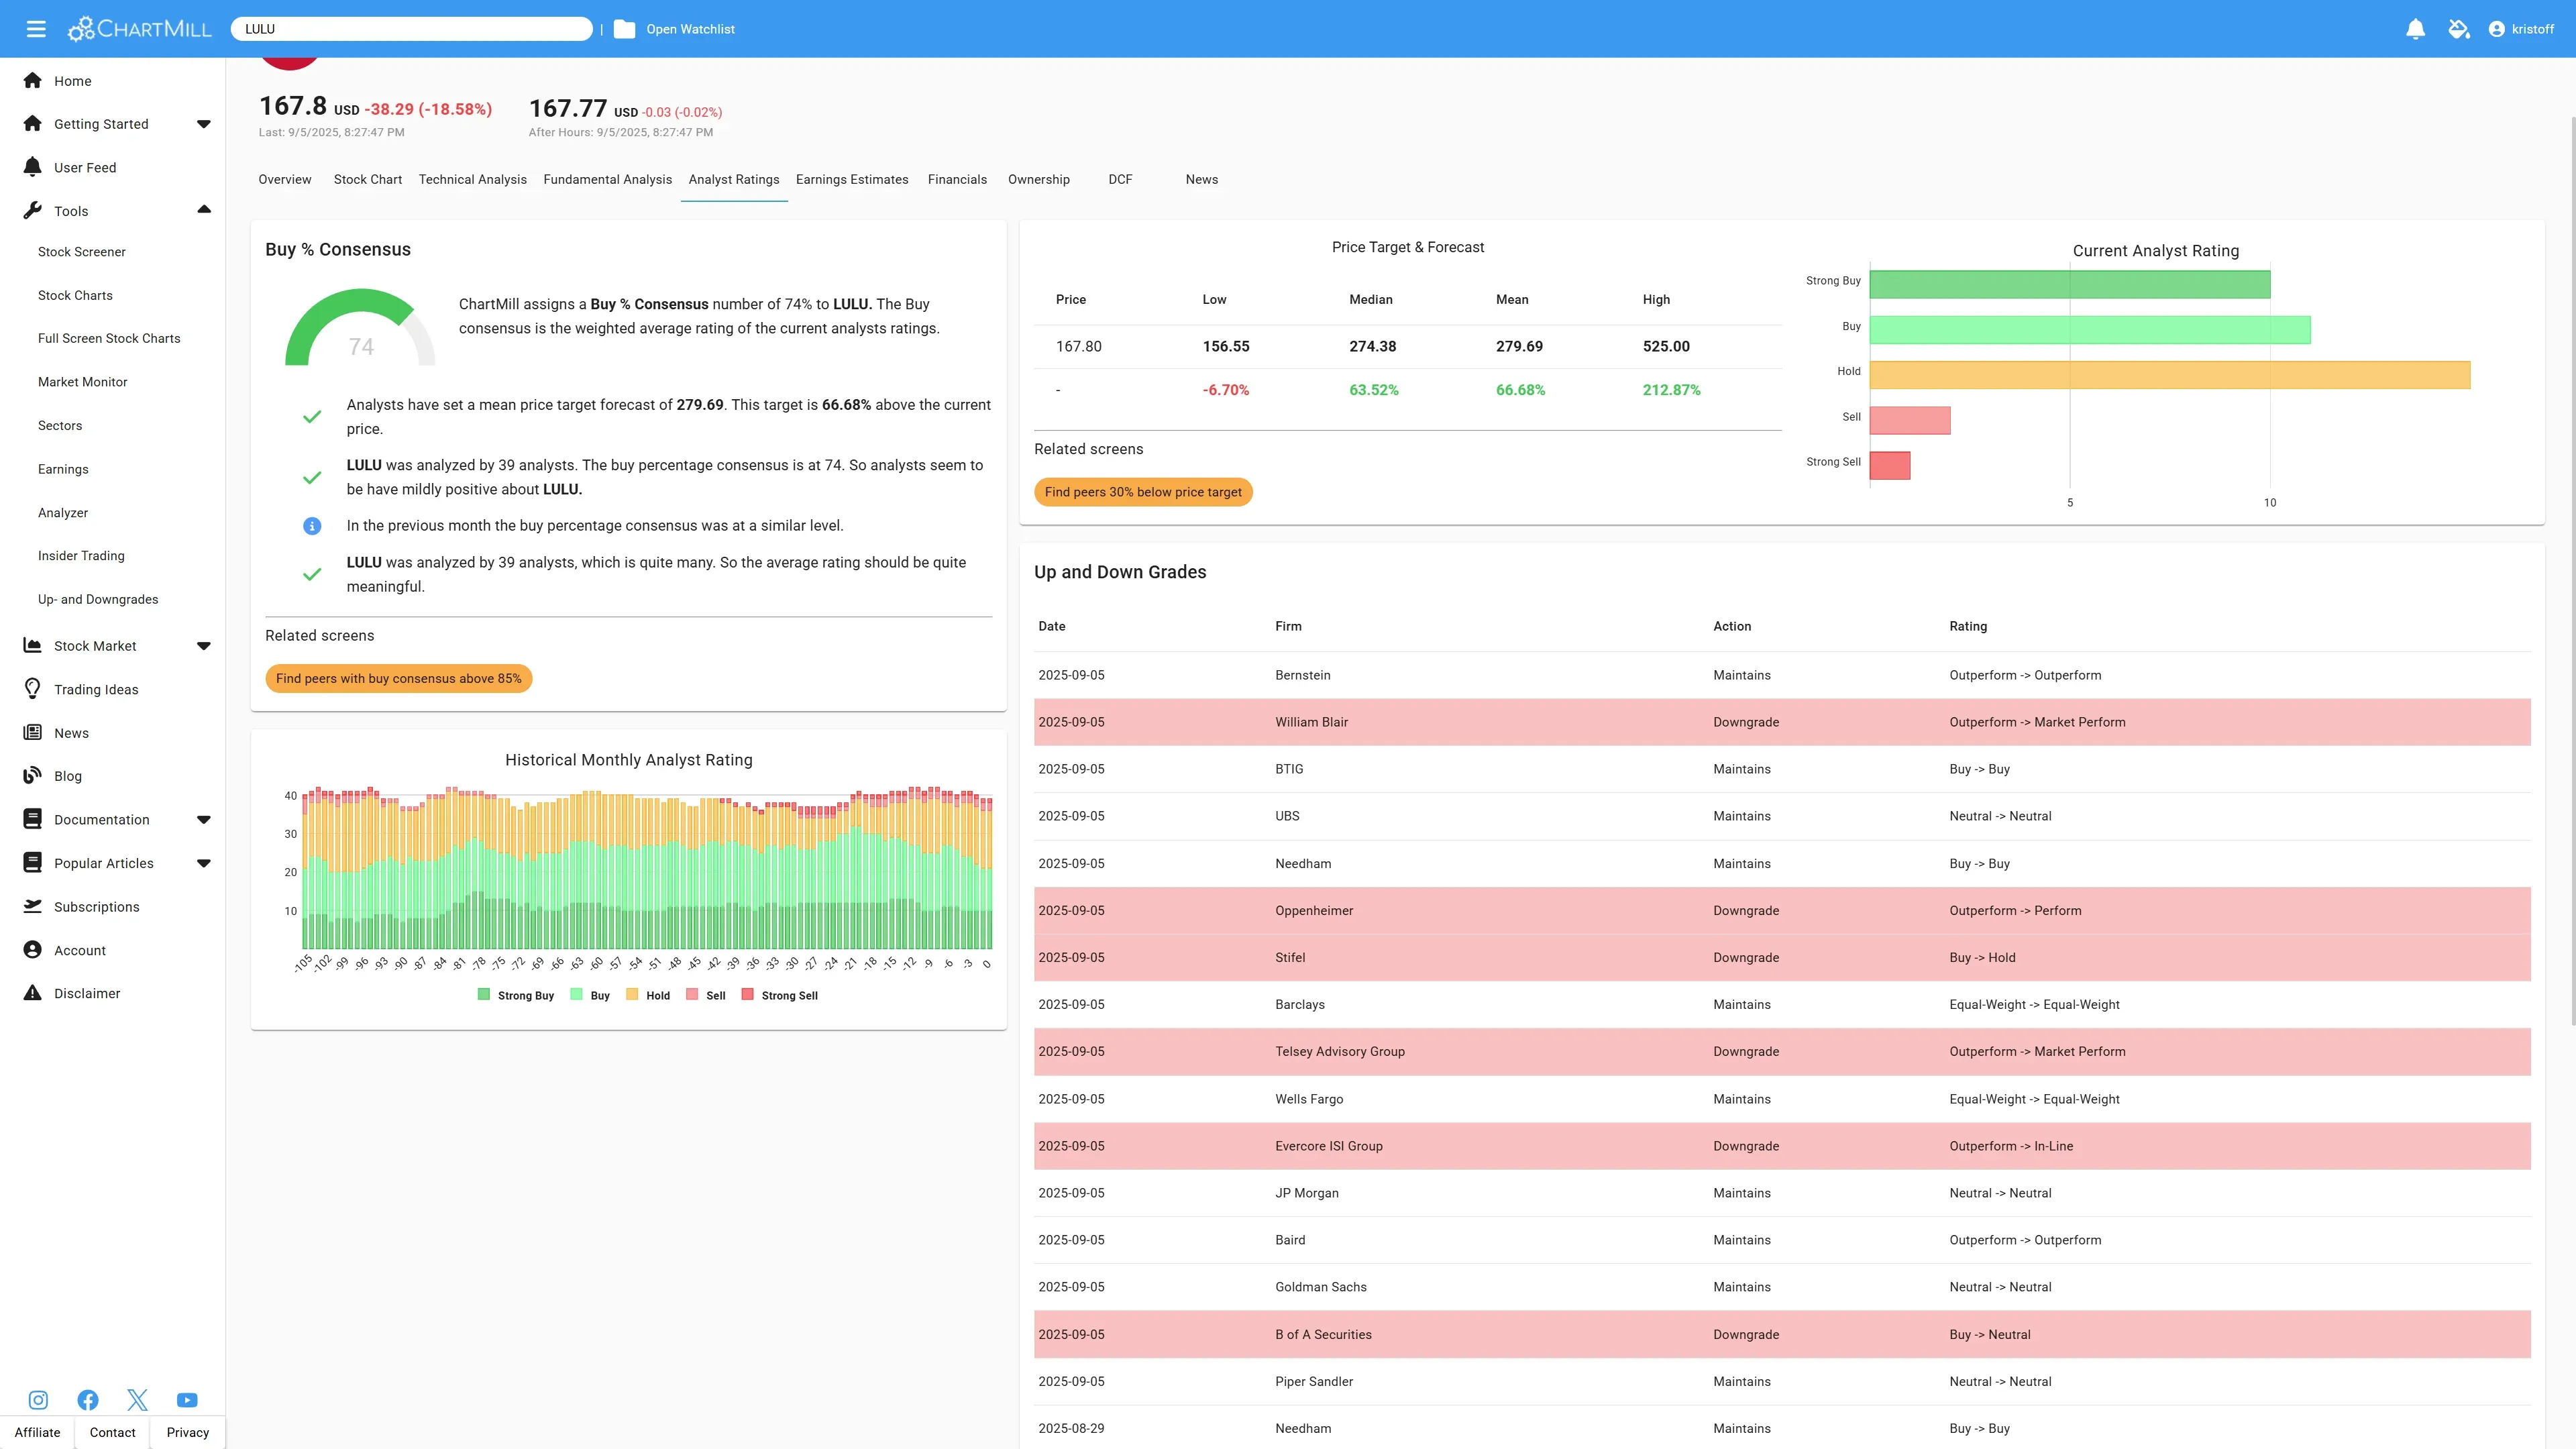Screen dimensions: 2576x1449
Task: Open the Privacy link
Action: click(188, 1432)
